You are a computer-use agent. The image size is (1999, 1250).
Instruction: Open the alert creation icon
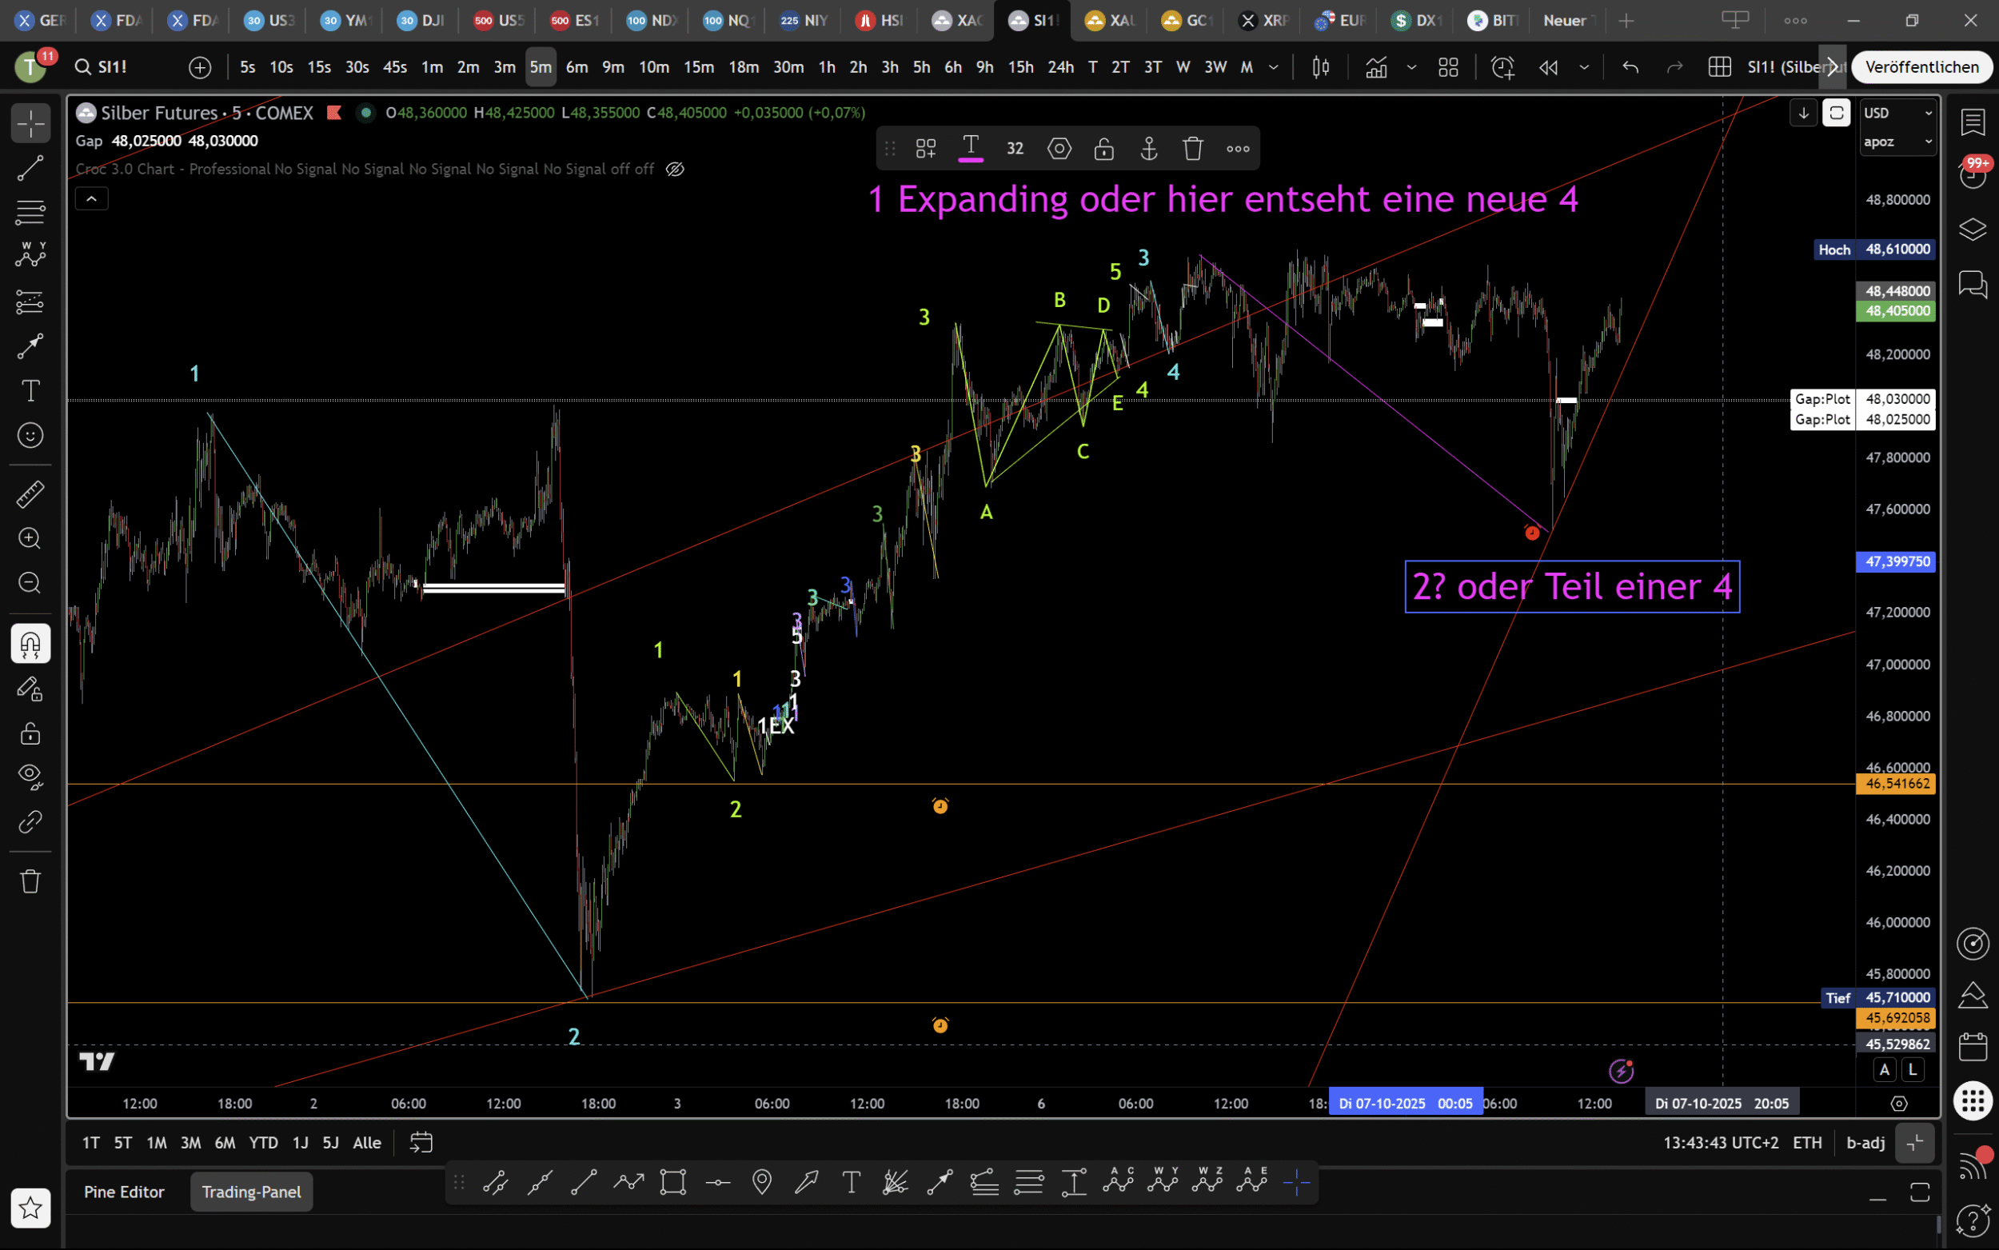pos(1502,67)
